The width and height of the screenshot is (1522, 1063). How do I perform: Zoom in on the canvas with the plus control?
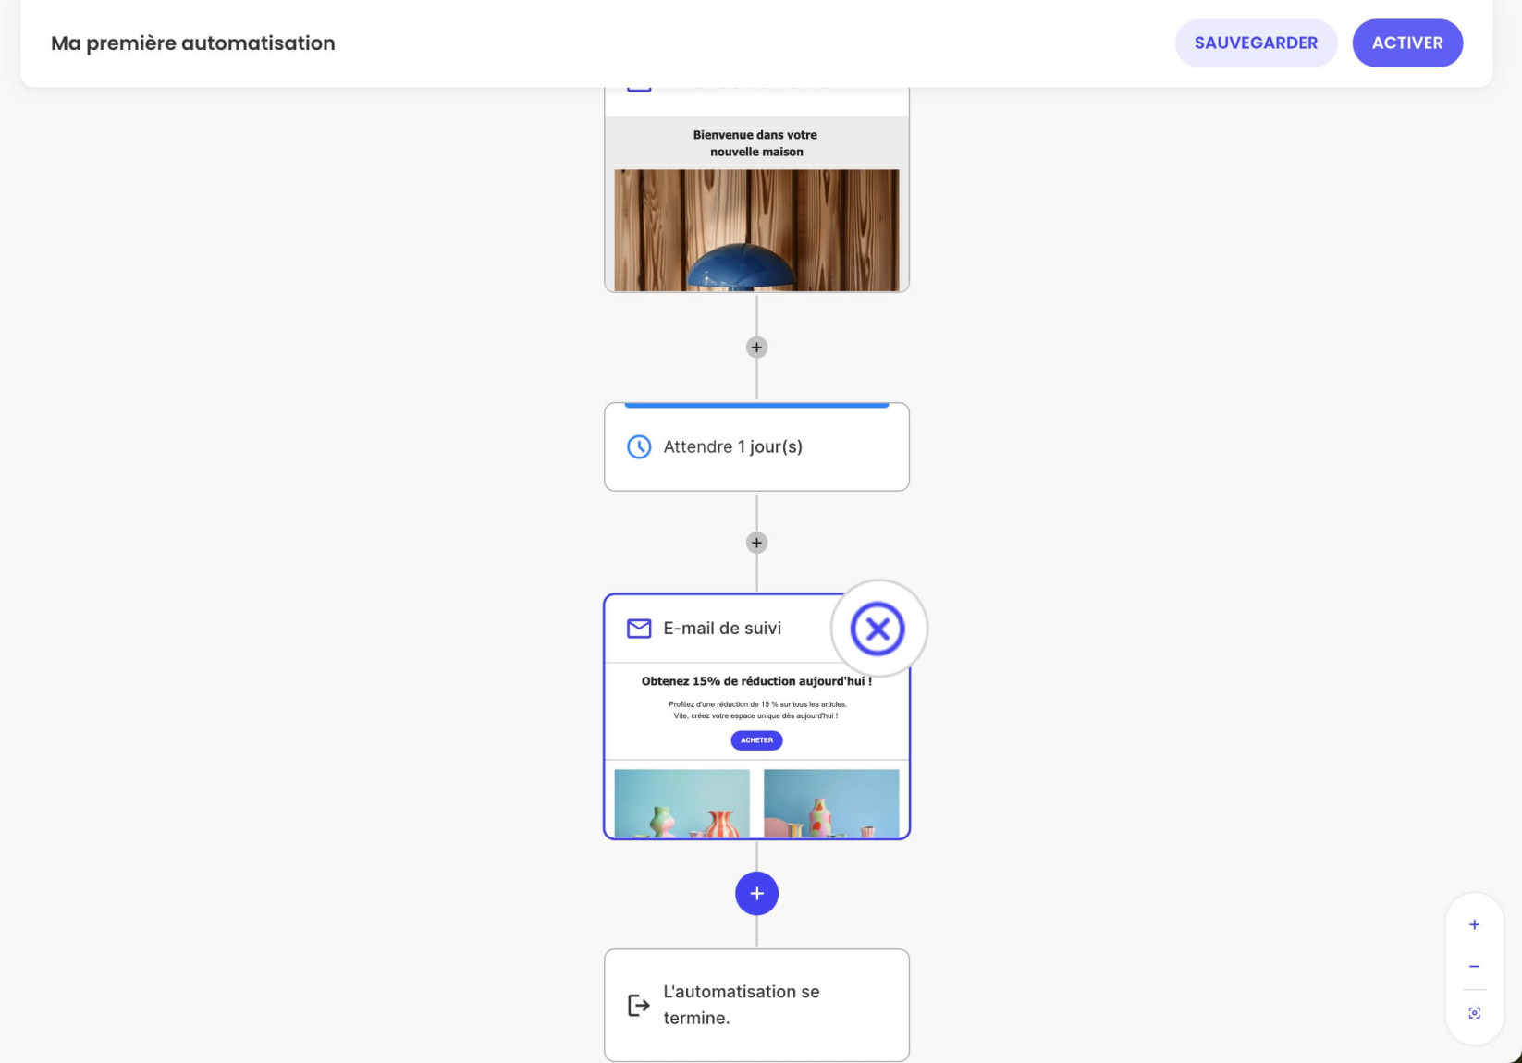tap(1474, 924)
